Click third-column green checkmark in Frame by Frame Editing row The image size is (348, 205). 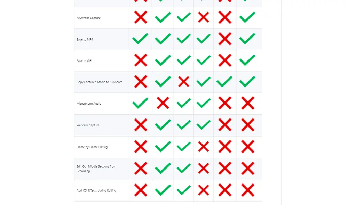(183, 147)
